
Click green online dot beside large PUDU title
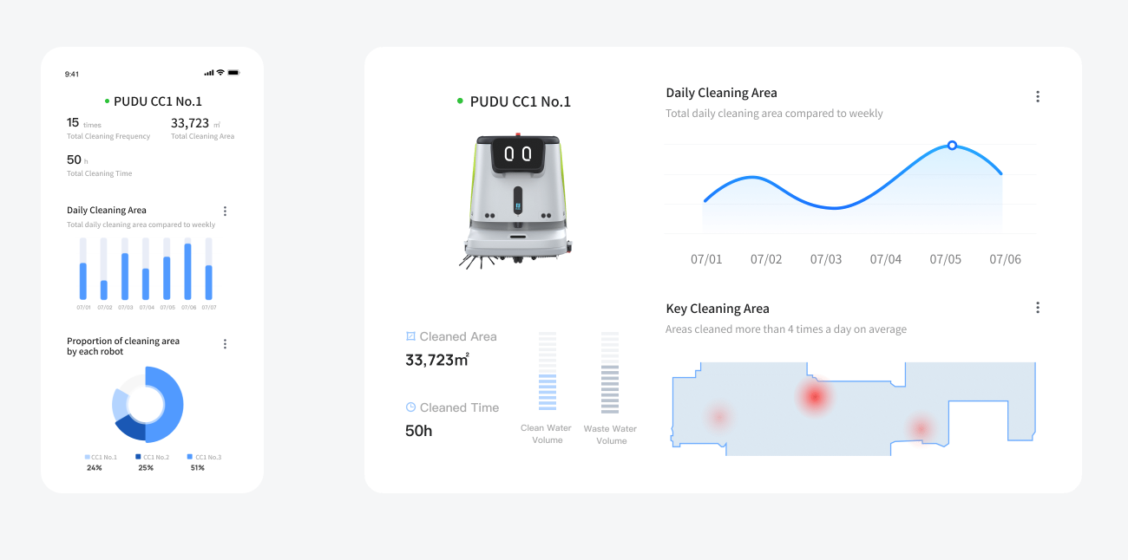(460, 101)
